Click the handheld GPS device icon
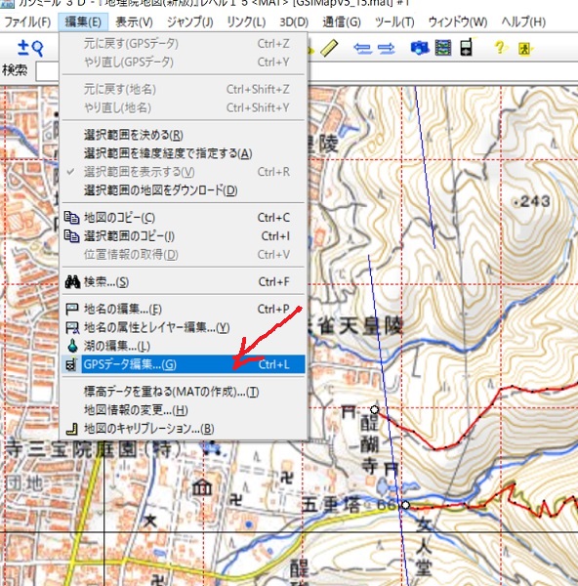The height and width of the screenshot is (586, 578). pyautogui.click(x=467, y=48)
